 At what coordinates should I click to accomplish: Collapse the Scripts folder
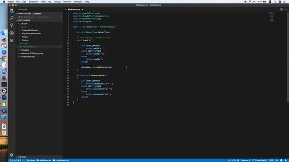25,43
